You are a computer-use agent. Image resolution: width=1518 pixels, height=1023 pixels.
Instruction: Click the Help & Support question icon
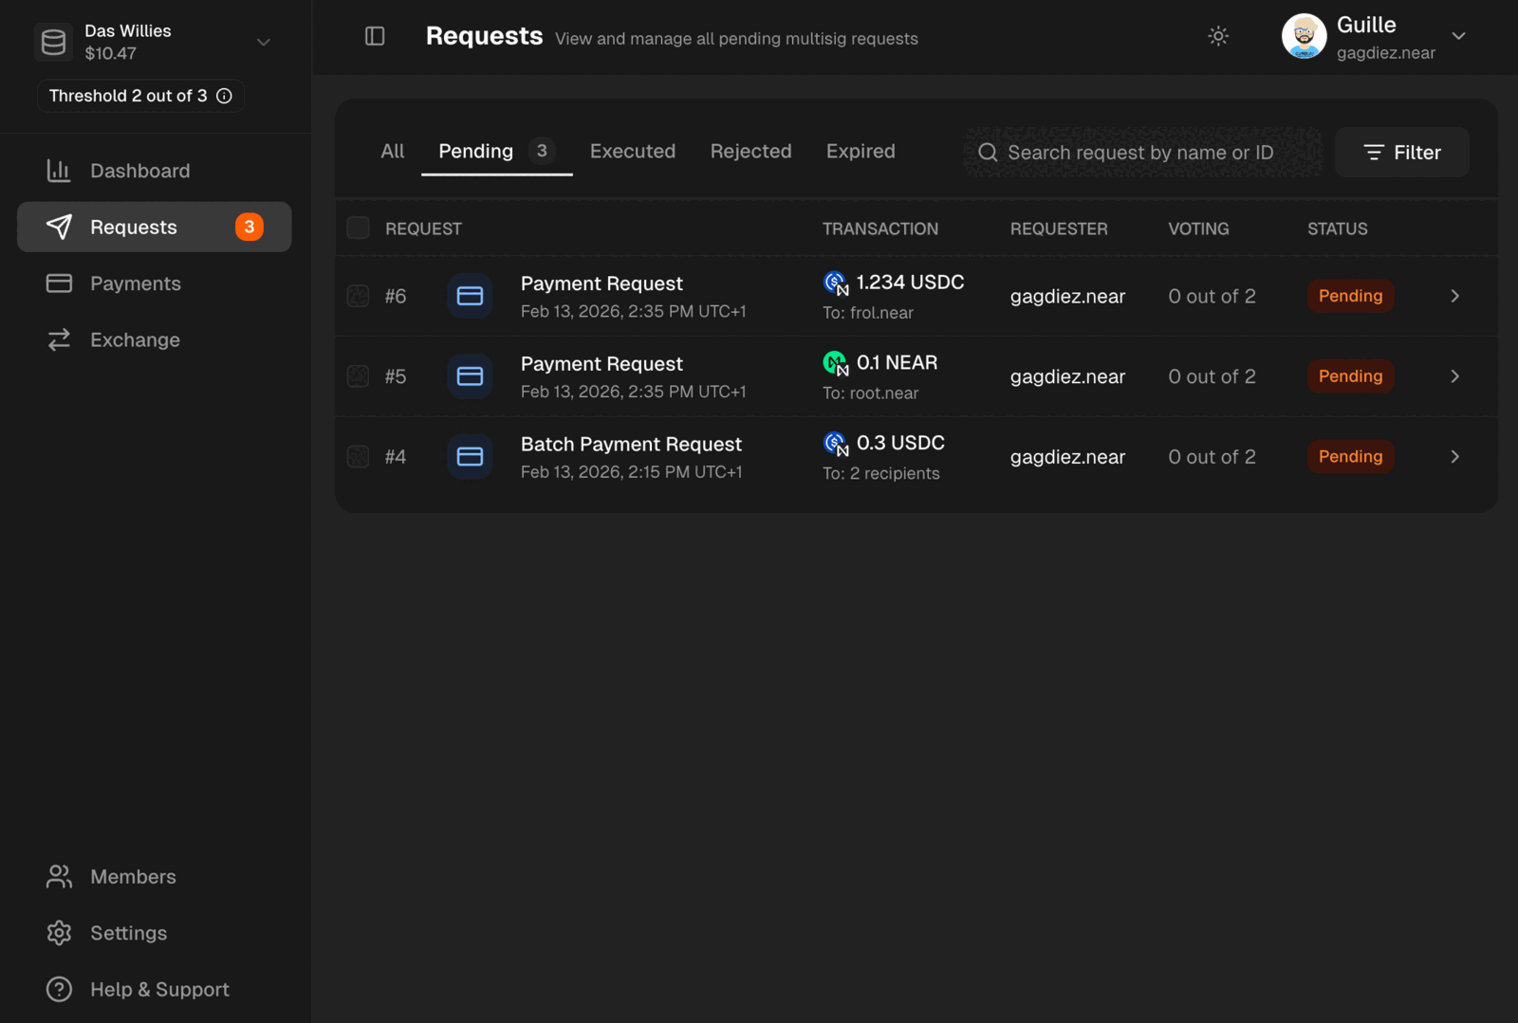59,989
